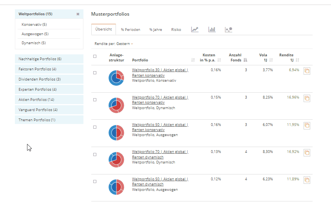
Task: Click copy icon for Weltportfolio 50 dynamisch
Action: [307, 180]
